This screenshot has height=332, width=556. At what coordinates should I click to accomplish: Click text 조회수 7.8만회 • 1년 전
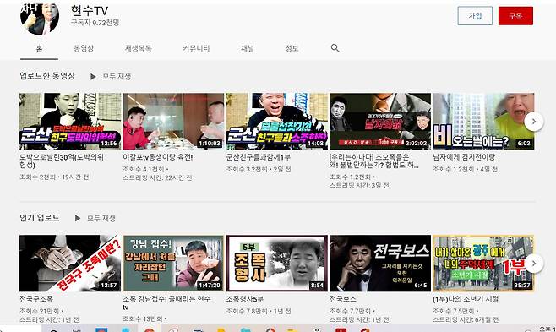pyautogui.click(x=259, y=311)
